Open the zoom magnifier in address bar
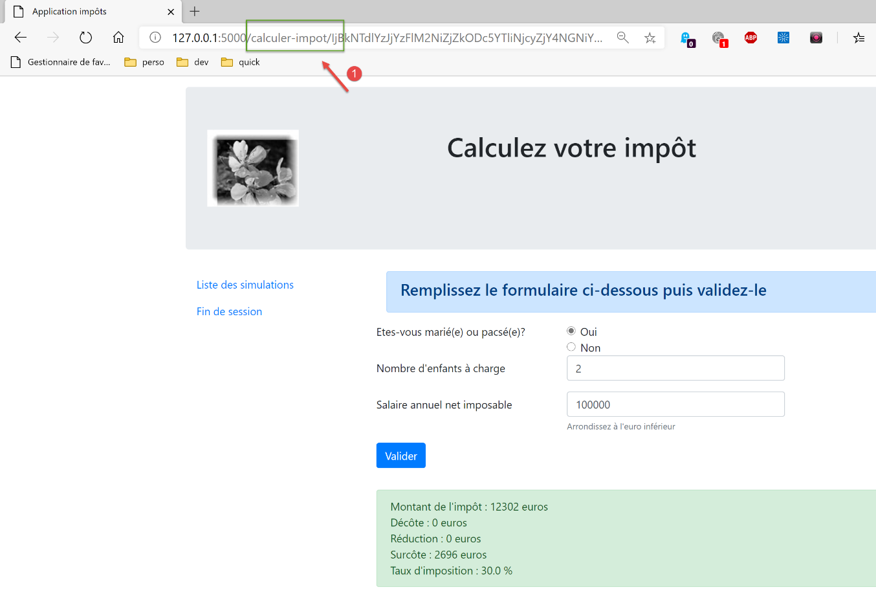This screenshot has width=876, height=609. click(622, 38)
